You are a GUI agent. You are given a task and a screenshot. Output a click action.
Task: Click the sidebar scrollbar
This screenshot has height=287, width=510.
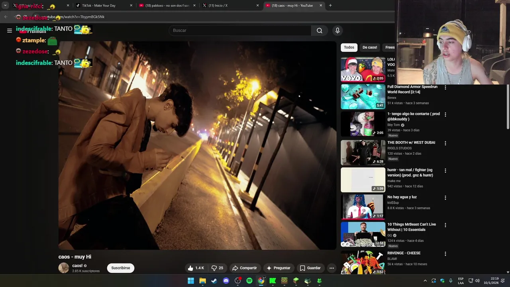coord(508,108)
